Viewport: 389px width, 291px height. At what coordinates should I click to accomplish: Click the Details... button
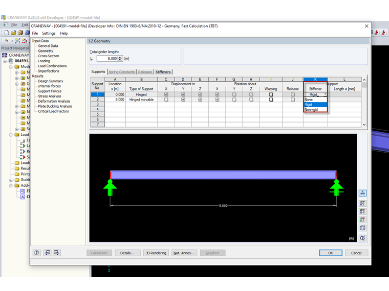(x=127, y=253)
